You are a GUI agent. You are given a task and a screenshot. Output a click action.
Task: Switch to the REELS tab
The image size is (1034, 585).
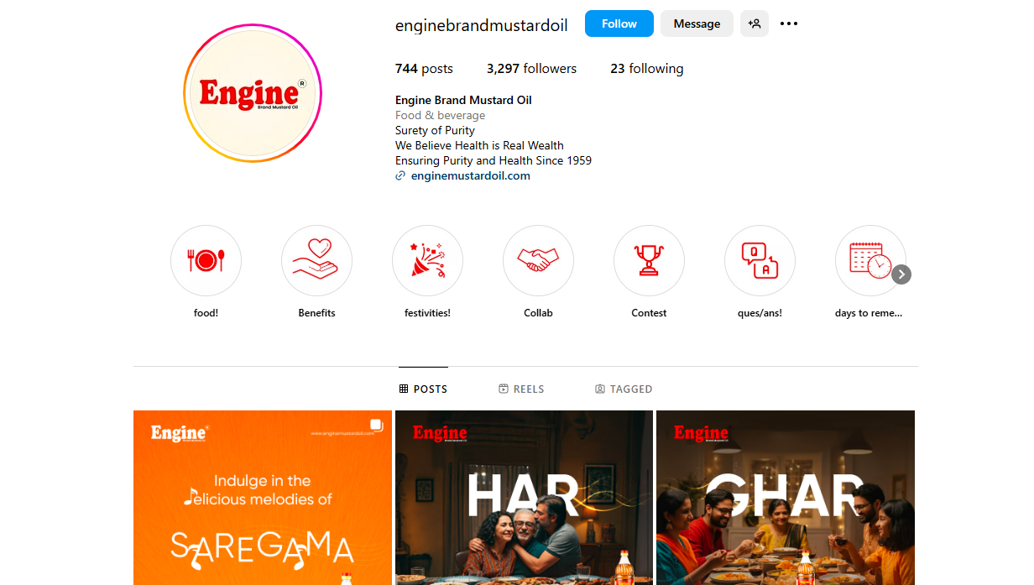pos(521,389)
